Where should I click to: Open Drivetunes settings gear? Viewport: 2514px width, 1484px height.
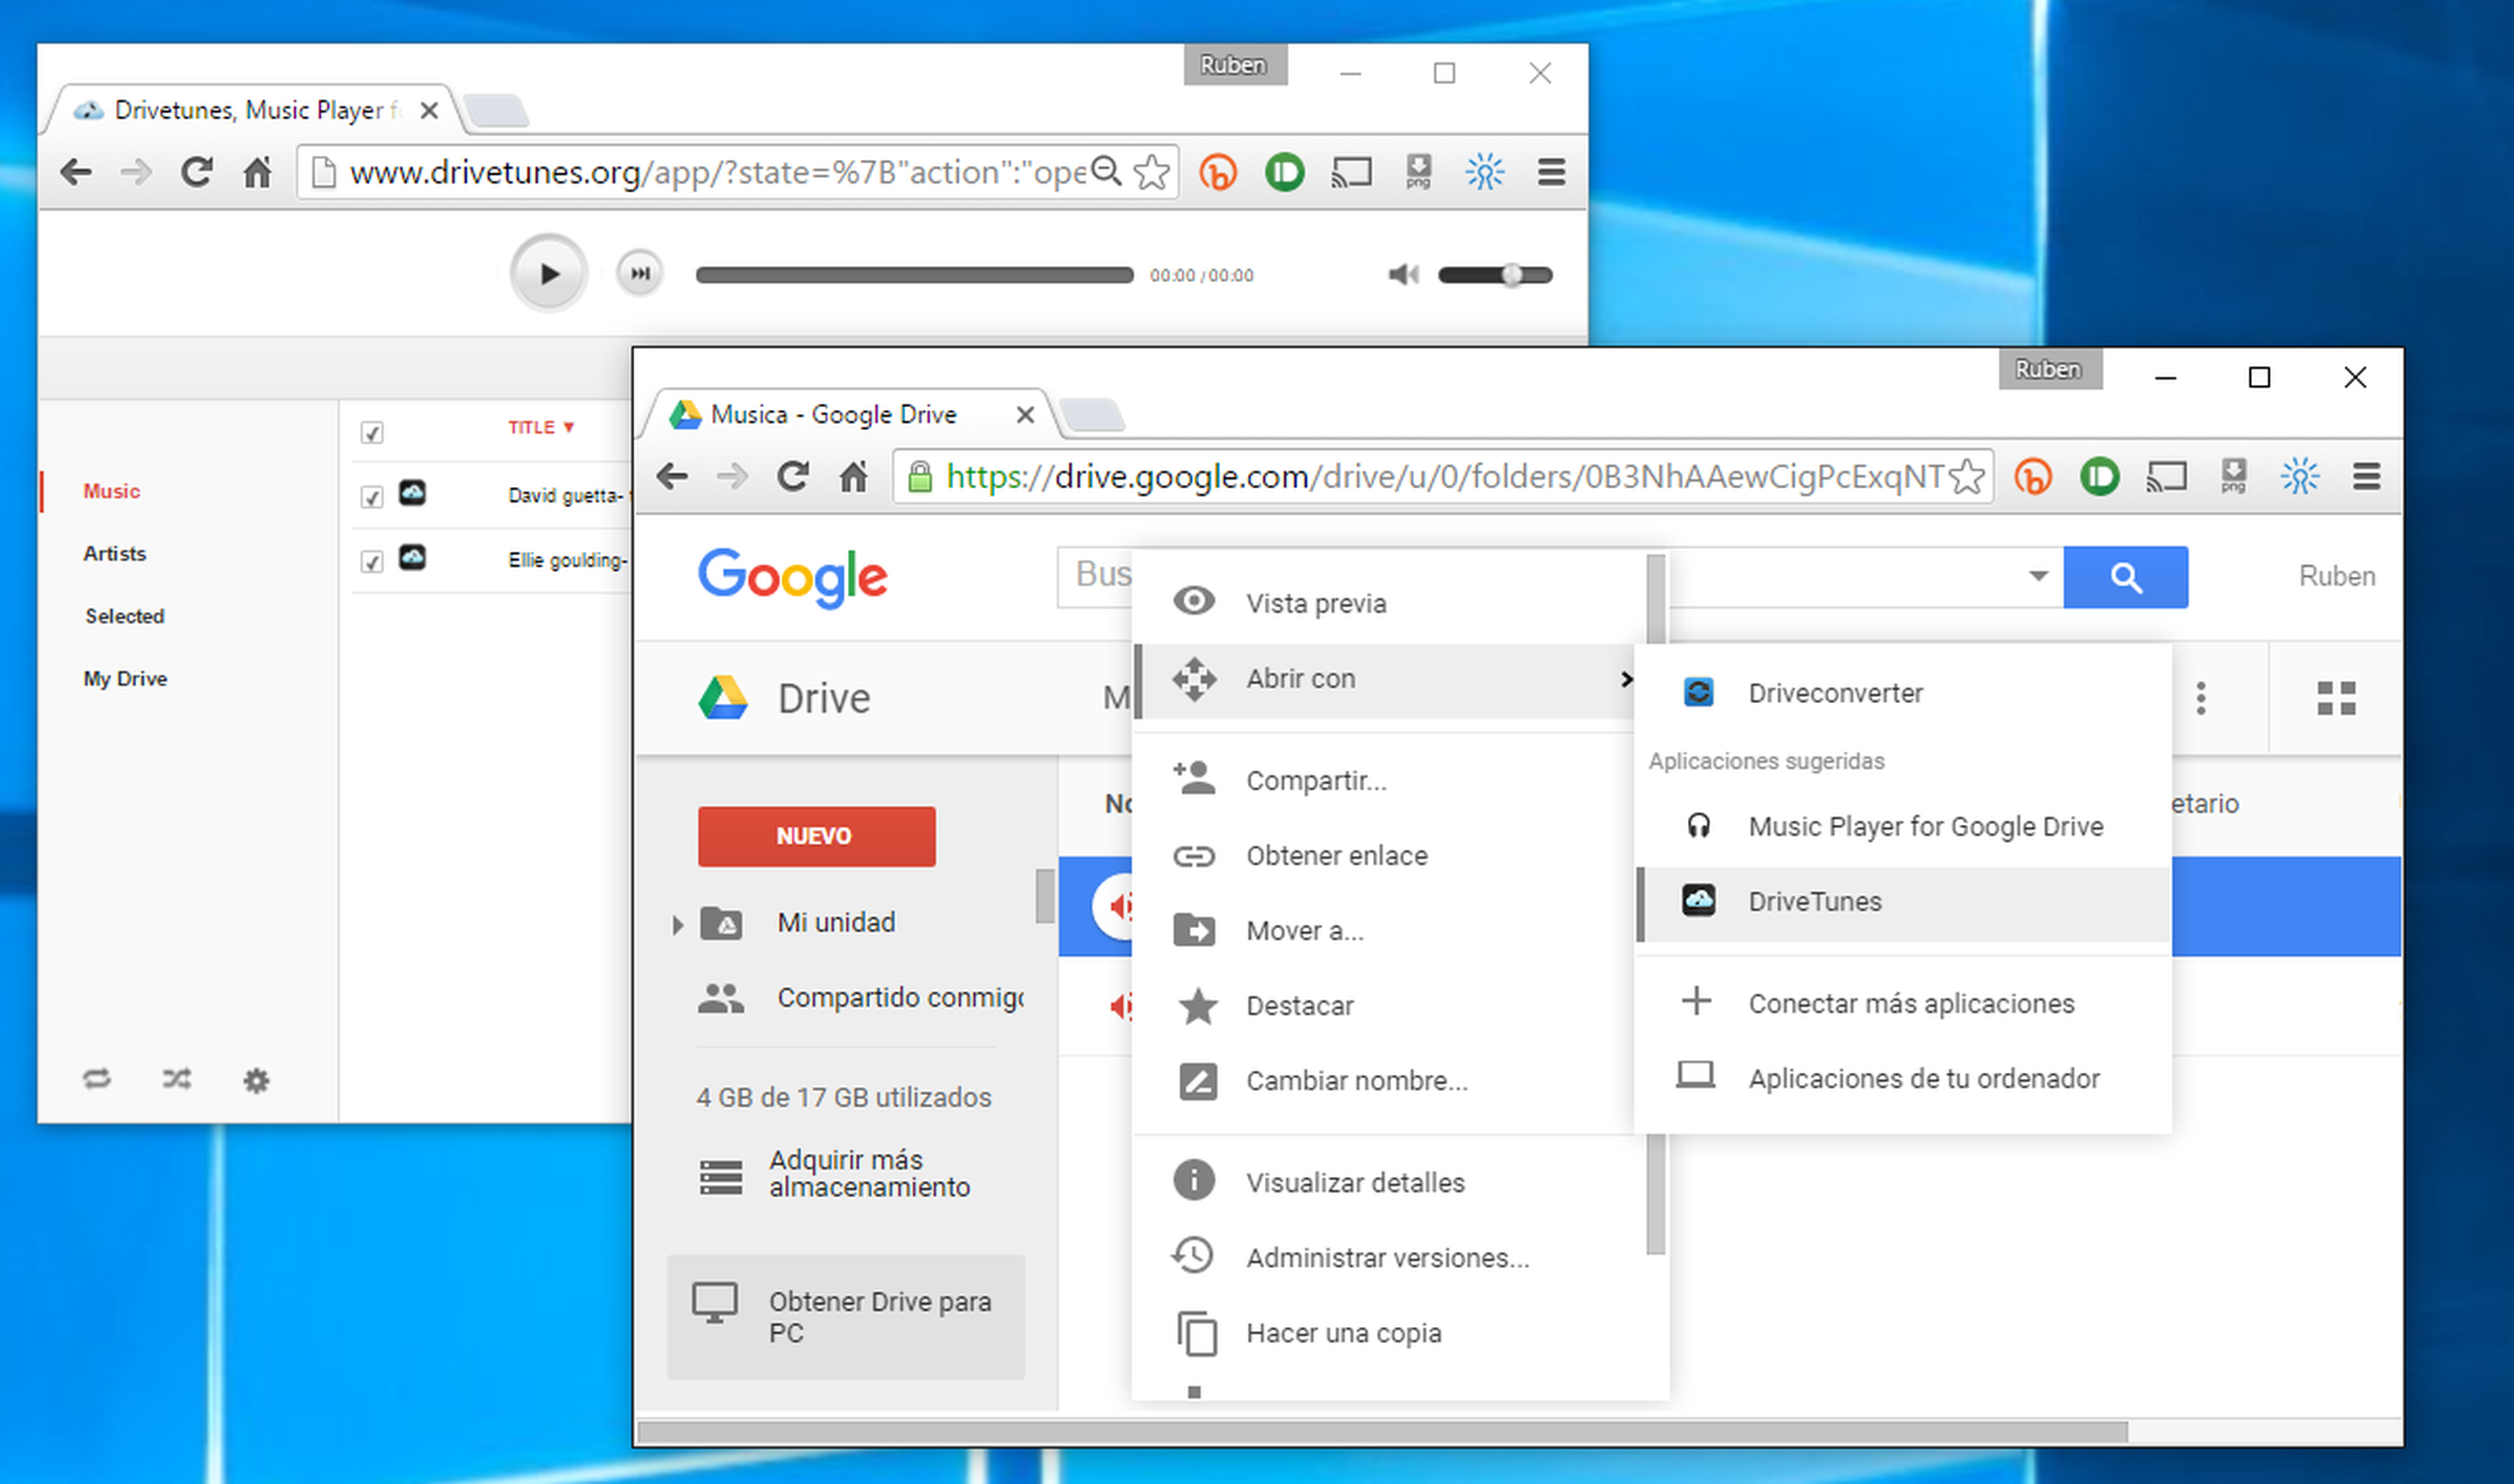pos(257,1080)
